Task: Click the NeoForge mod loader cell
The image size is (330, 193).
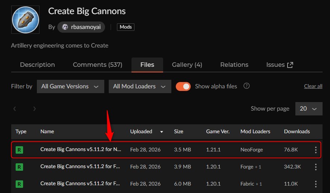Action: coord(252,150)
